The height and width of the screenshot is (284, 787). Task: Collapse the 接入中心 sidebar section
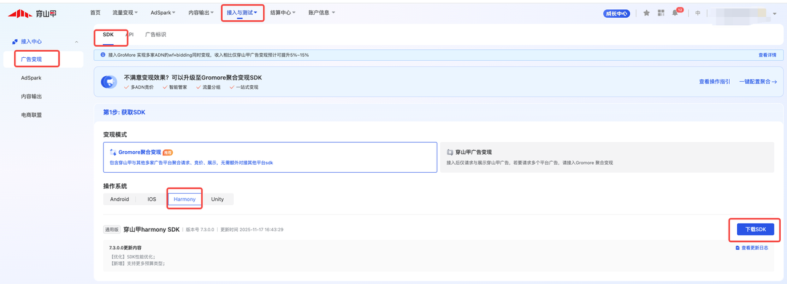tap(76, 42)
